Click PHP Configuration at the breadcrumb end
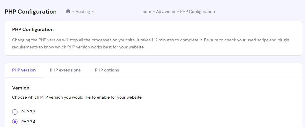The image size is (305, 127). click(x=197, y=12)
